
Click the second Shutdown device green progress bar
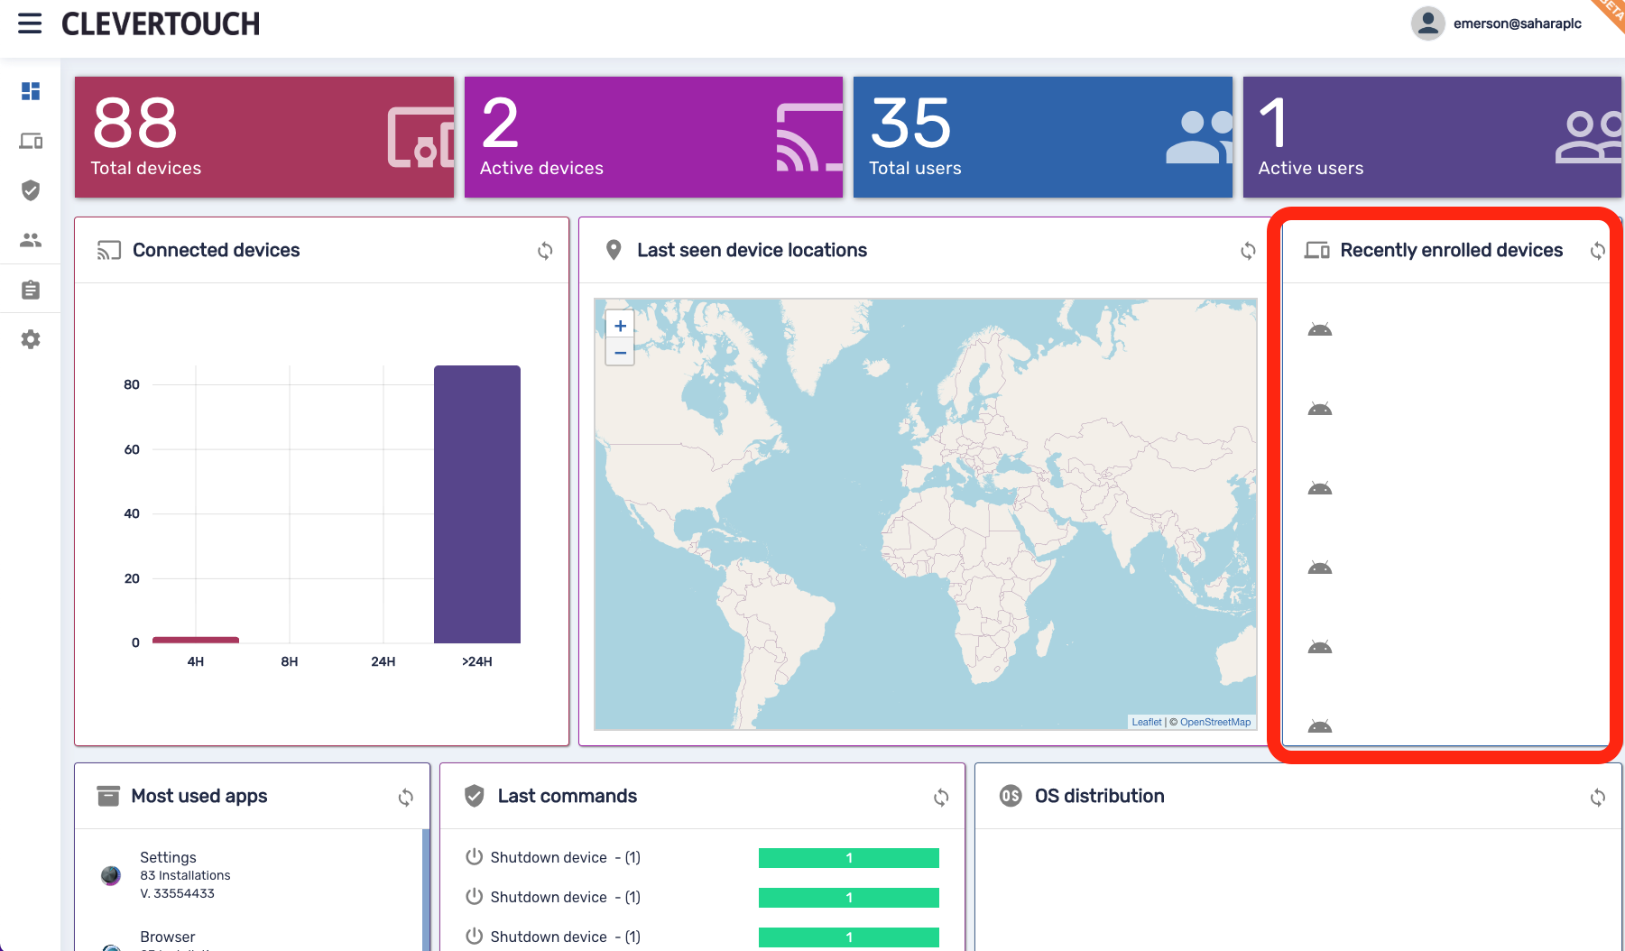[x=849, y=898]
